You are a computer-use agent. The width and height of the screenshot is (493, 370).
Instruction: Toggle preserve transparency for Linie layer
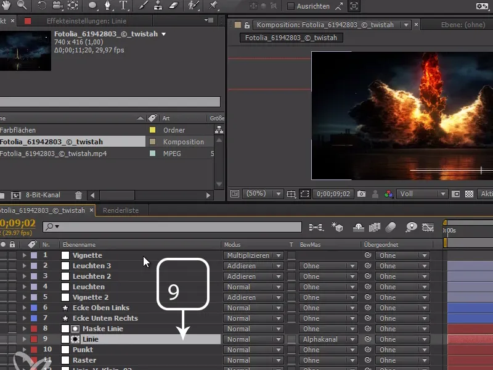click(x=291, y=339)
